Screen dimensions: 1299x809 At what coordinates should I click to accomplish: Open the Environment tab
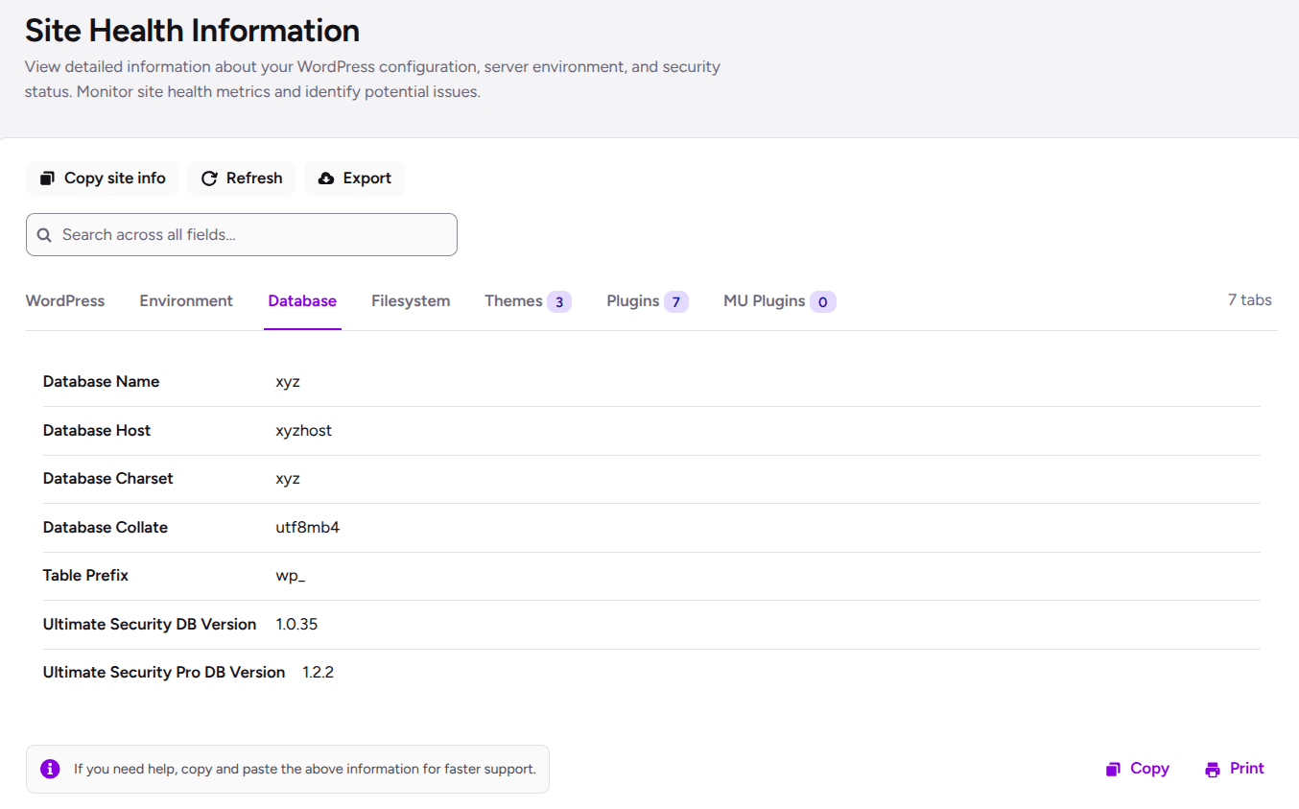coord(186,301)
